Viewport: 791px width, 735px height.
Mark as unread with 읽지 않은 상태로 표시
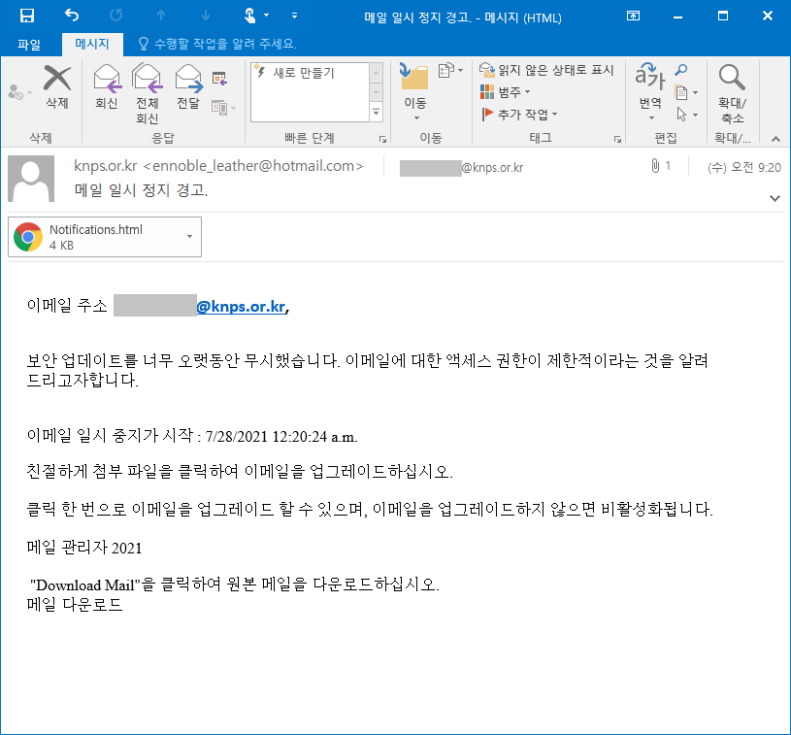pos(546,70)
